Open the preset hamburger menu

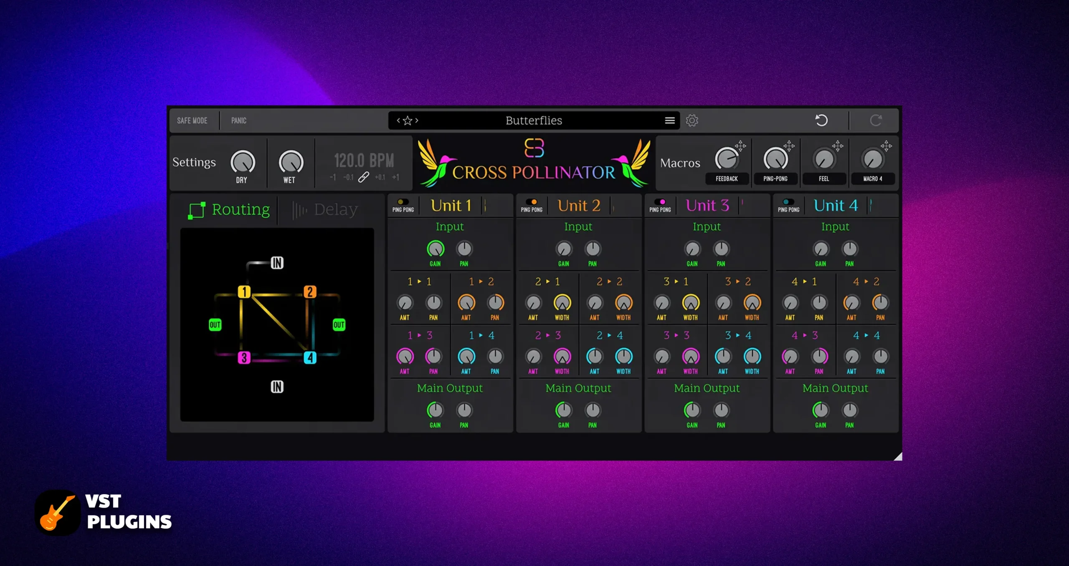point(670,121)
